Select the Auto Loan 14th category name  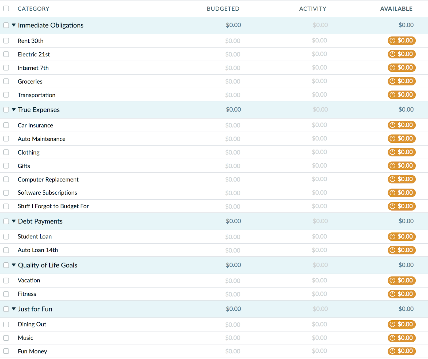point(38,250)
